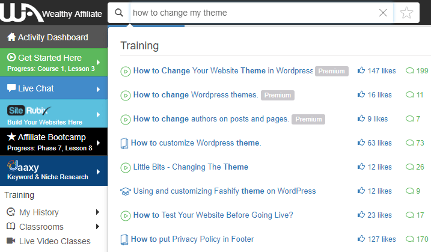Click the thumbs-up icon for 127 likes
Viewport: 431px width, 252px height.
point(361,239)
